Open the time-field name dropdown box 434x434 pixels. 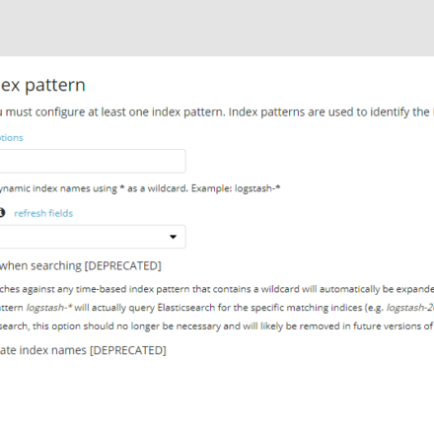point(93,237)
